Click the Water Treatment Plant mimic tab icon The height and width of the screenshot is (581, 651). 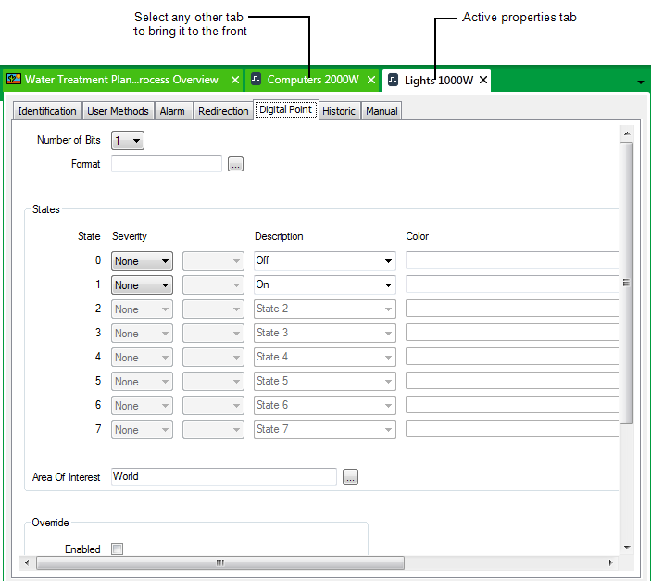coord(14,80)
